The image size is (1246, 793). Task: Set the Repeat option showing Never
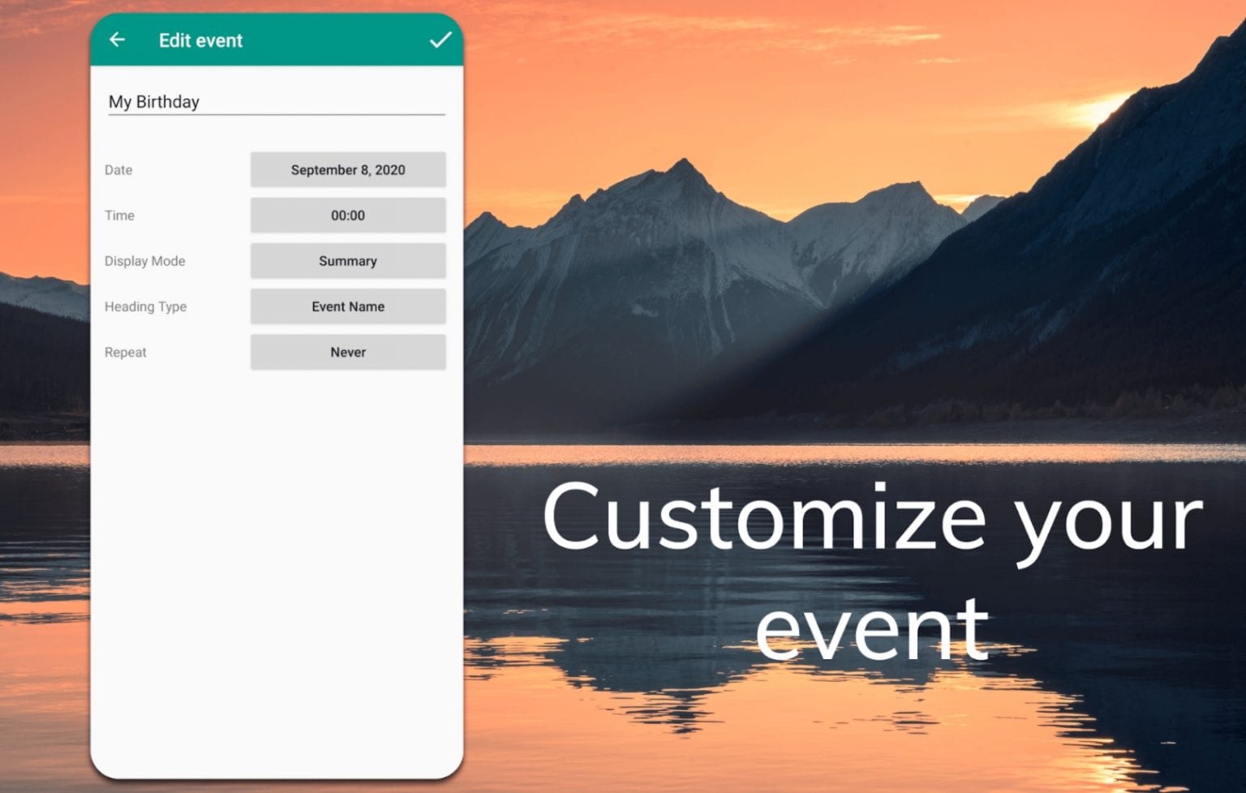point(347,352)
